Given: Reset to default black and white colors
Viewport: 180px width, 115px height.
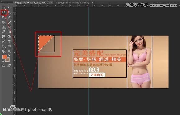Looking at the screenshot, I should point(3,61).
